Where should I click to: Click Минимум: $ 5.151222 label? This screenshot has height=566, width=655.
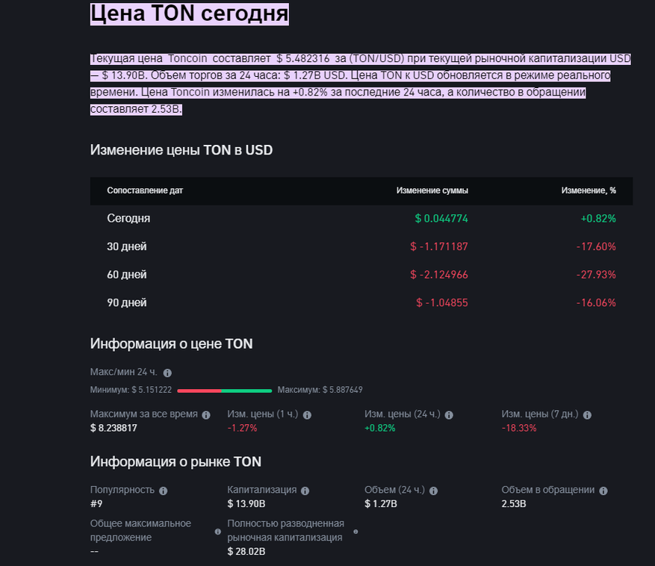(x=131, y=390)
